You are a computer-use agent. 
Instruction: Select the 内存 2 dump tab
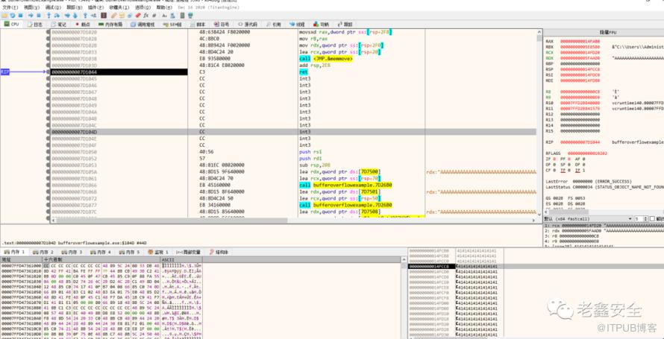43,252
